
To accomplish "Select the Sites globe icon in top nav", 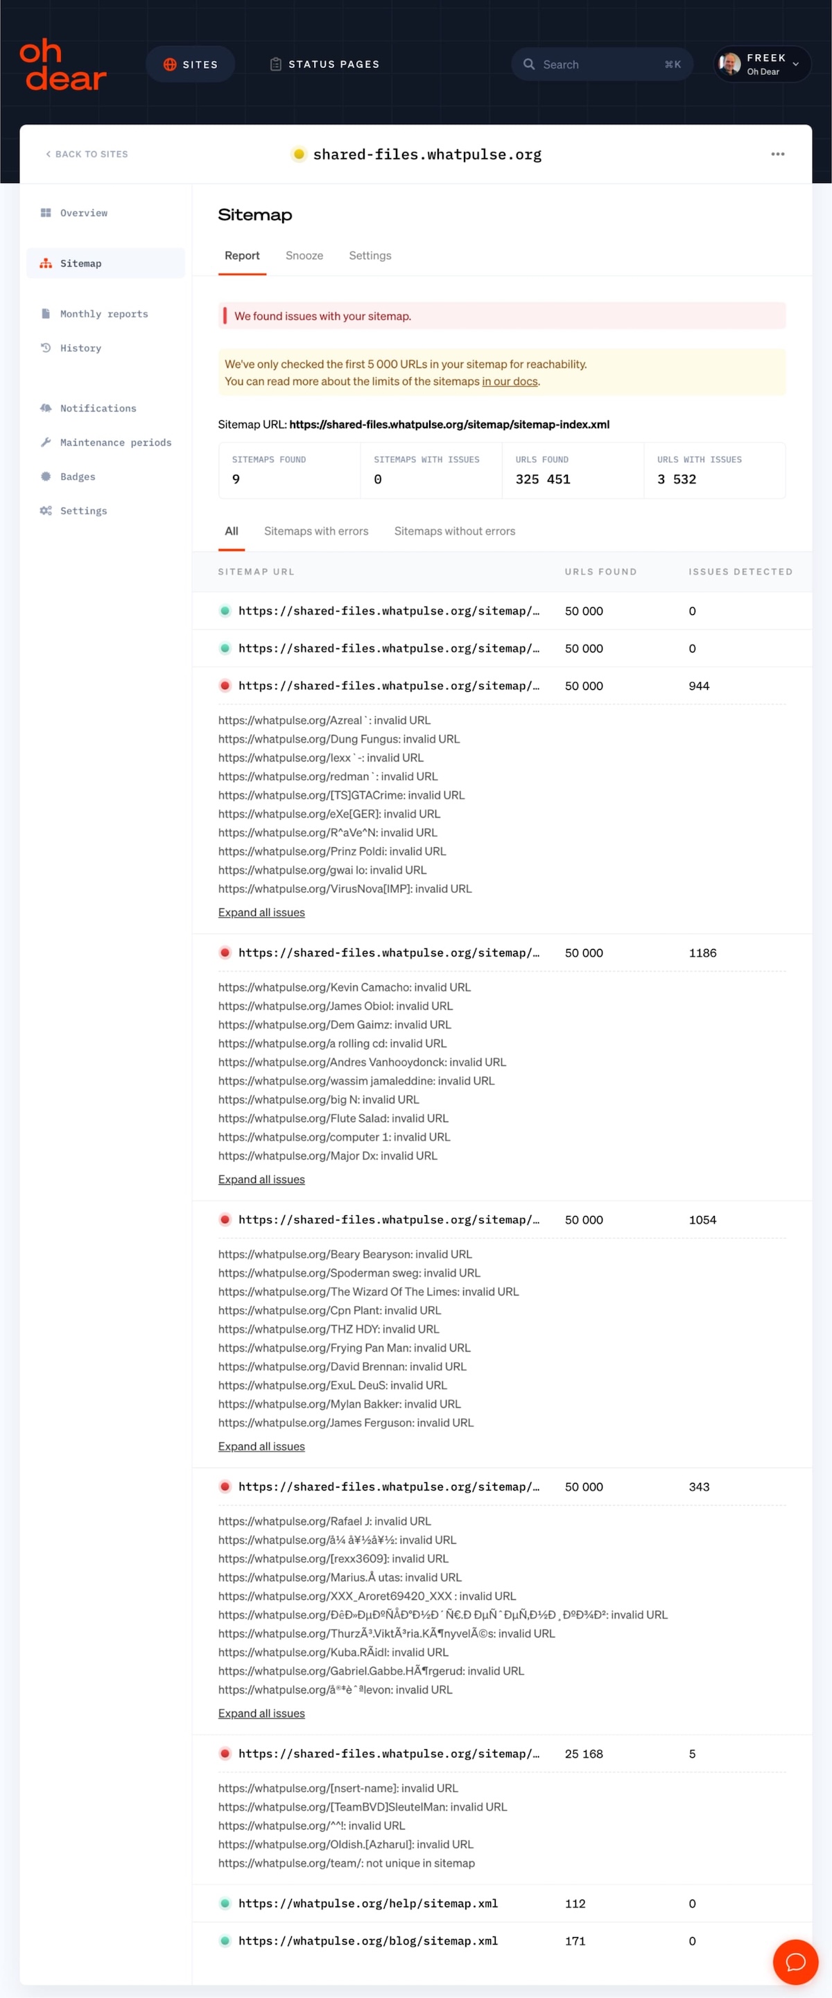I will pos(170,64).
